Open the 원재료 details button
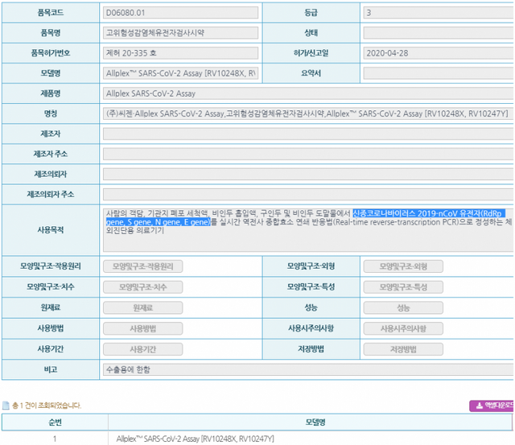This screenshot has width=515, height=445. tap(142, 307)
